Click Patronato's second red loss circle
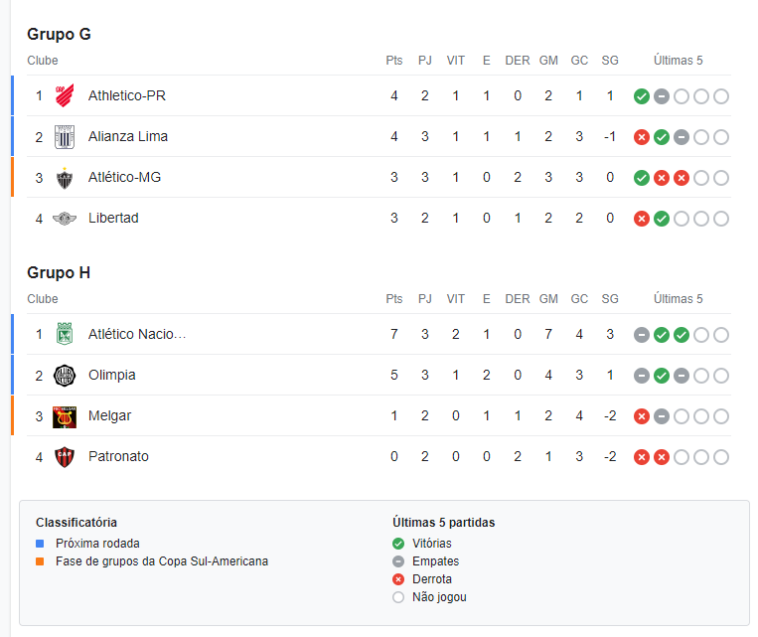Image resolution: width=758 pixels, height=637 pixels. coord(662,457)
